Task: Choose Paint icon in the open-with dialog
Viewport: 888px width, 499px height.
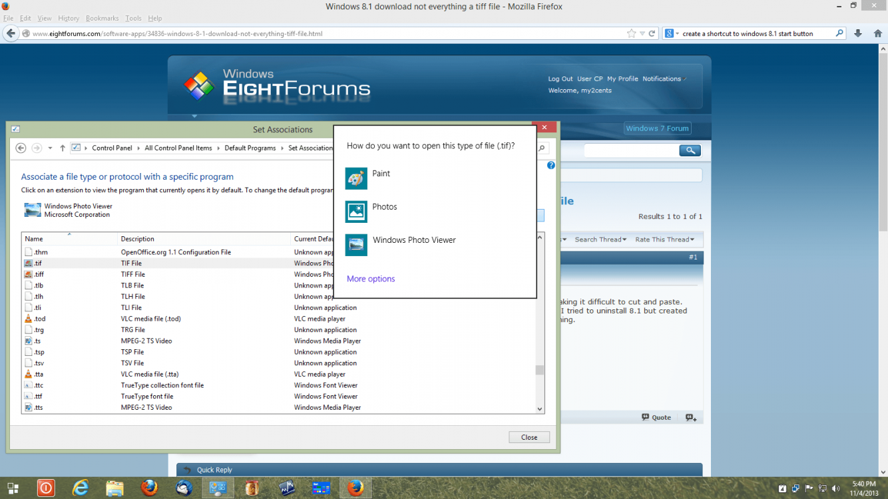Action: tap(356, 178)
